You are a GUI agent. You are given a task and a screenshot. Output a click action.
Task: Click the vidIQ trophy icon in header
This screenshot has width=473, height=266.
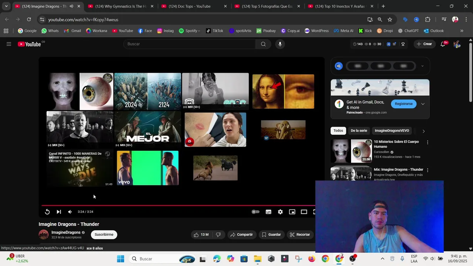403,44
